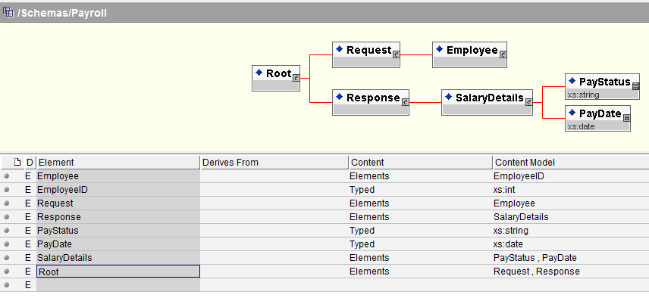
Task: Click Elements content cell in Root row
Action: 421,272
